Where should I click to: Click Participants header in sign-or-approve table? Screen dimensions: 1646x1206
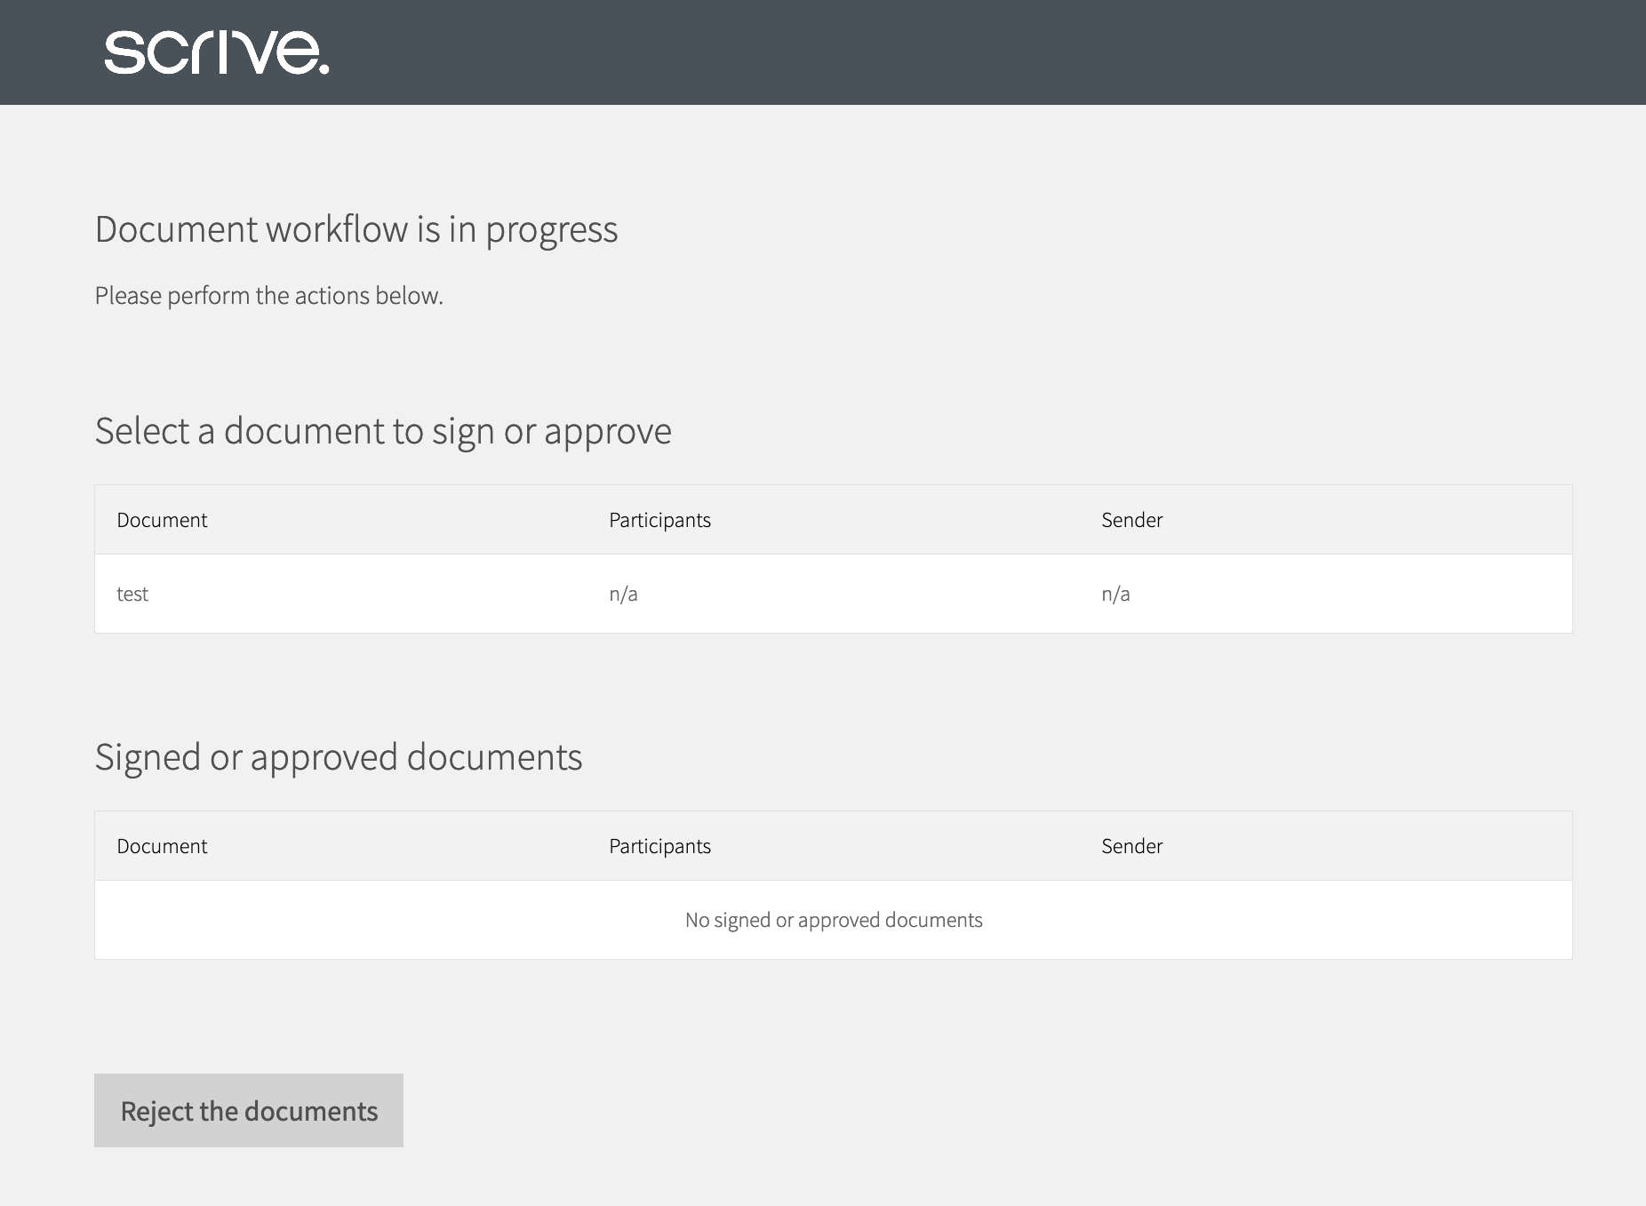point(659,520)
